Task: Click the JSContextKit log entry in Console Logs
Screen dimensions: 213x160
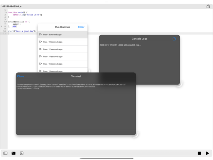Action: pyautogui.click(x=120, y=45)
